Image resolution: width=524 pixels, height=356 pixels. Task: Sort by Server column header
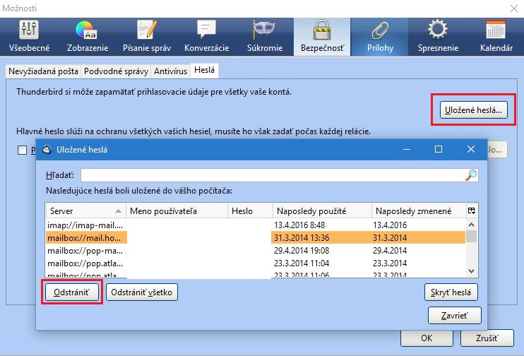point(86,211)
